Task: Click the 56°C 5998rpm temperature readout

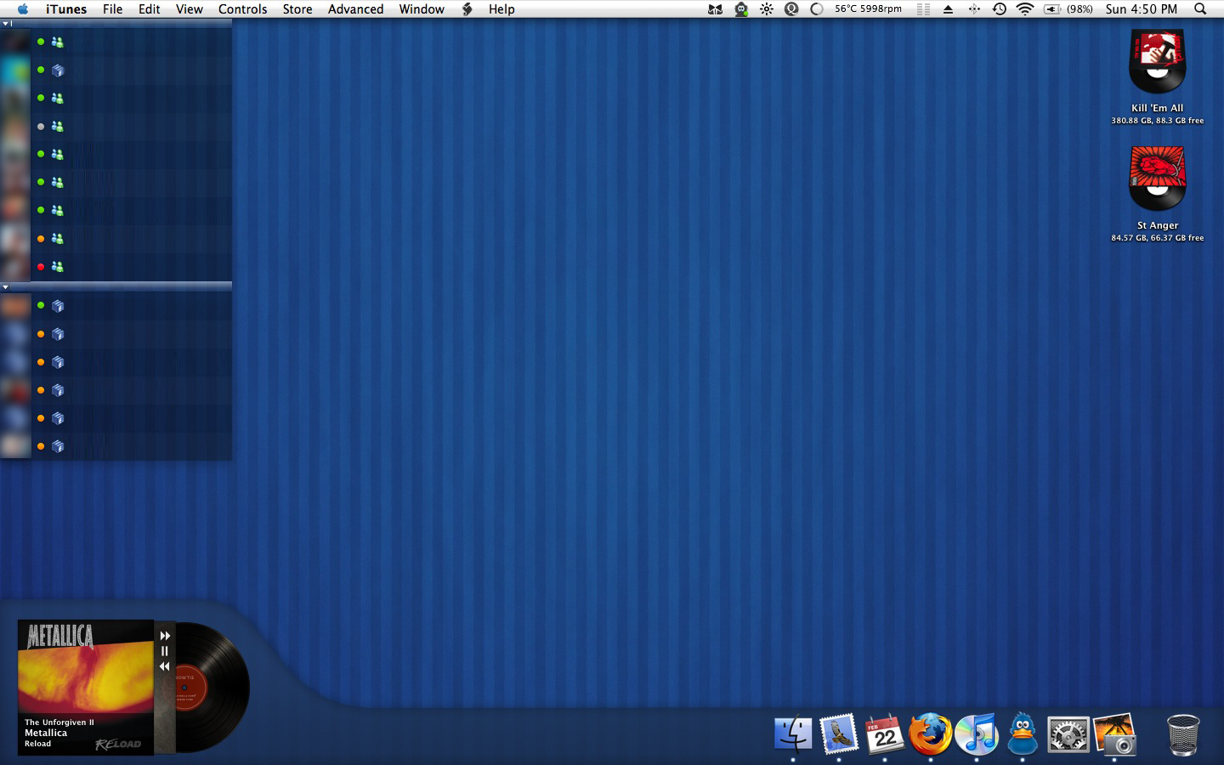Action: tap(868, 8)
